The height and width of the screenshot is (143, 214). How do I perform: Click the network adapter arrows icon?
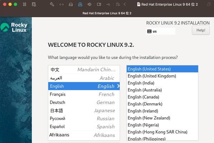(x=61, y=5)
